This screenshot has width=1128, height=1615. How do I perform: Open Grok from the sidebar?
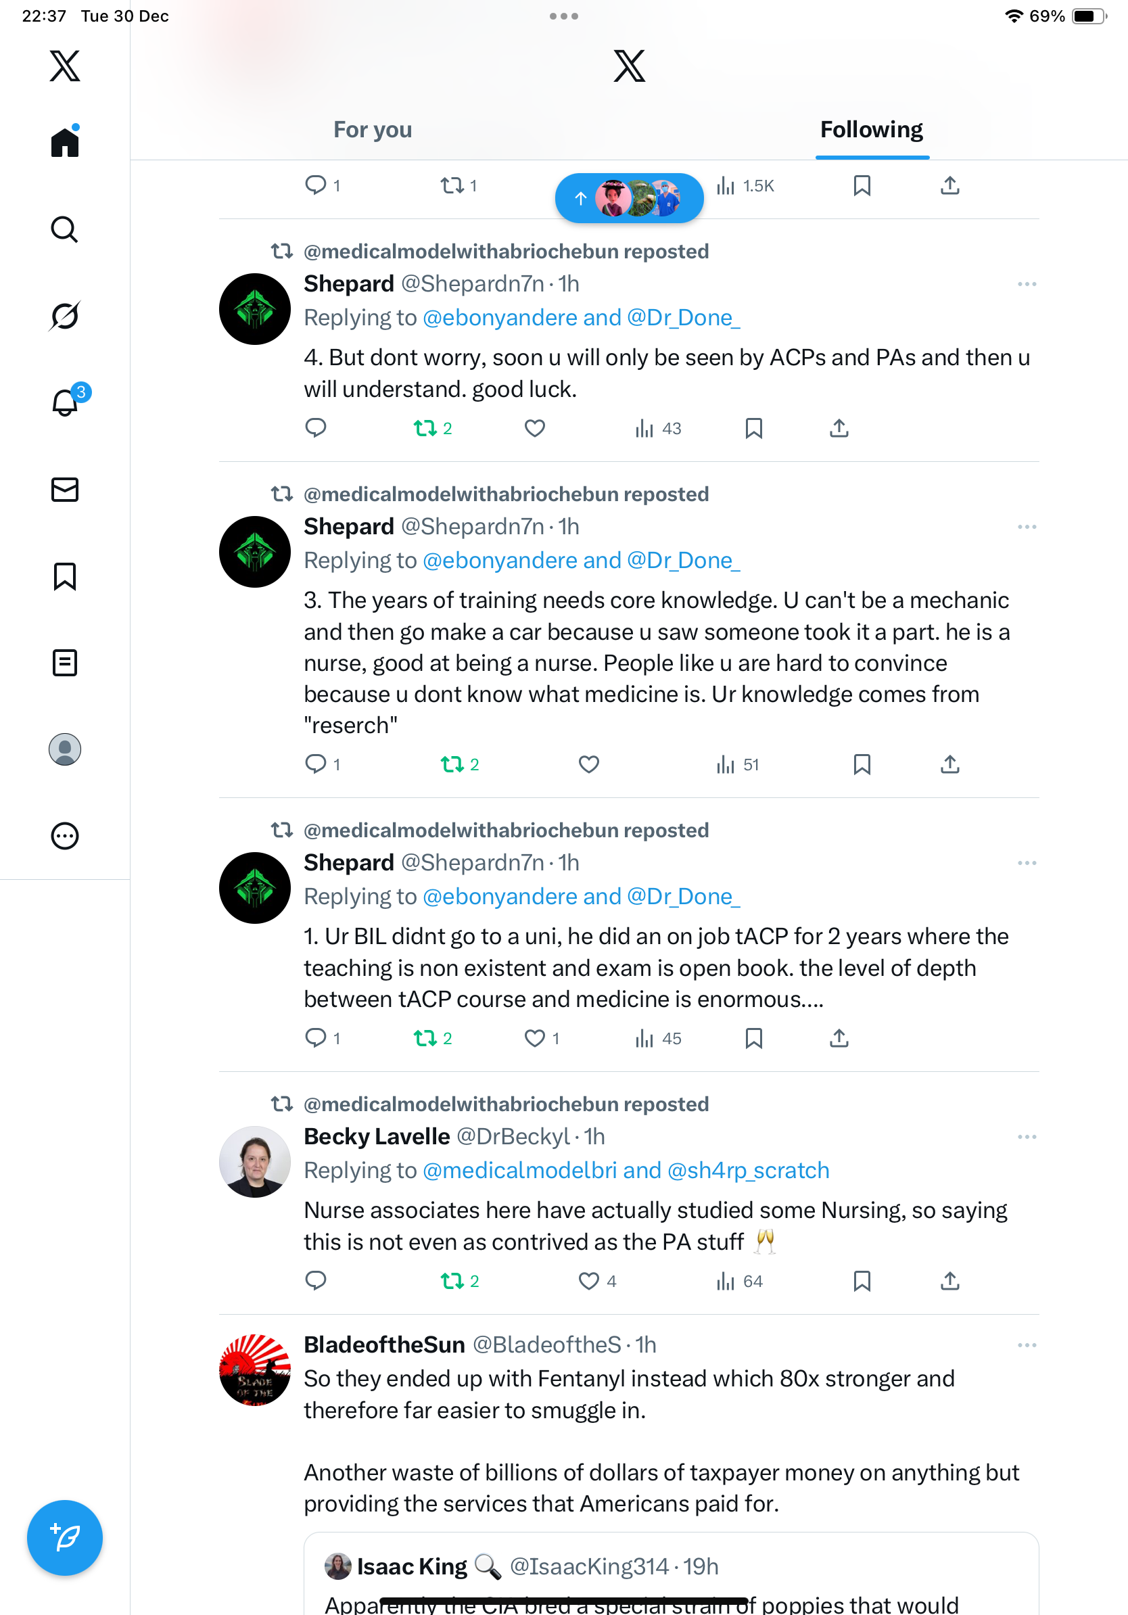[x=65, y=316]
